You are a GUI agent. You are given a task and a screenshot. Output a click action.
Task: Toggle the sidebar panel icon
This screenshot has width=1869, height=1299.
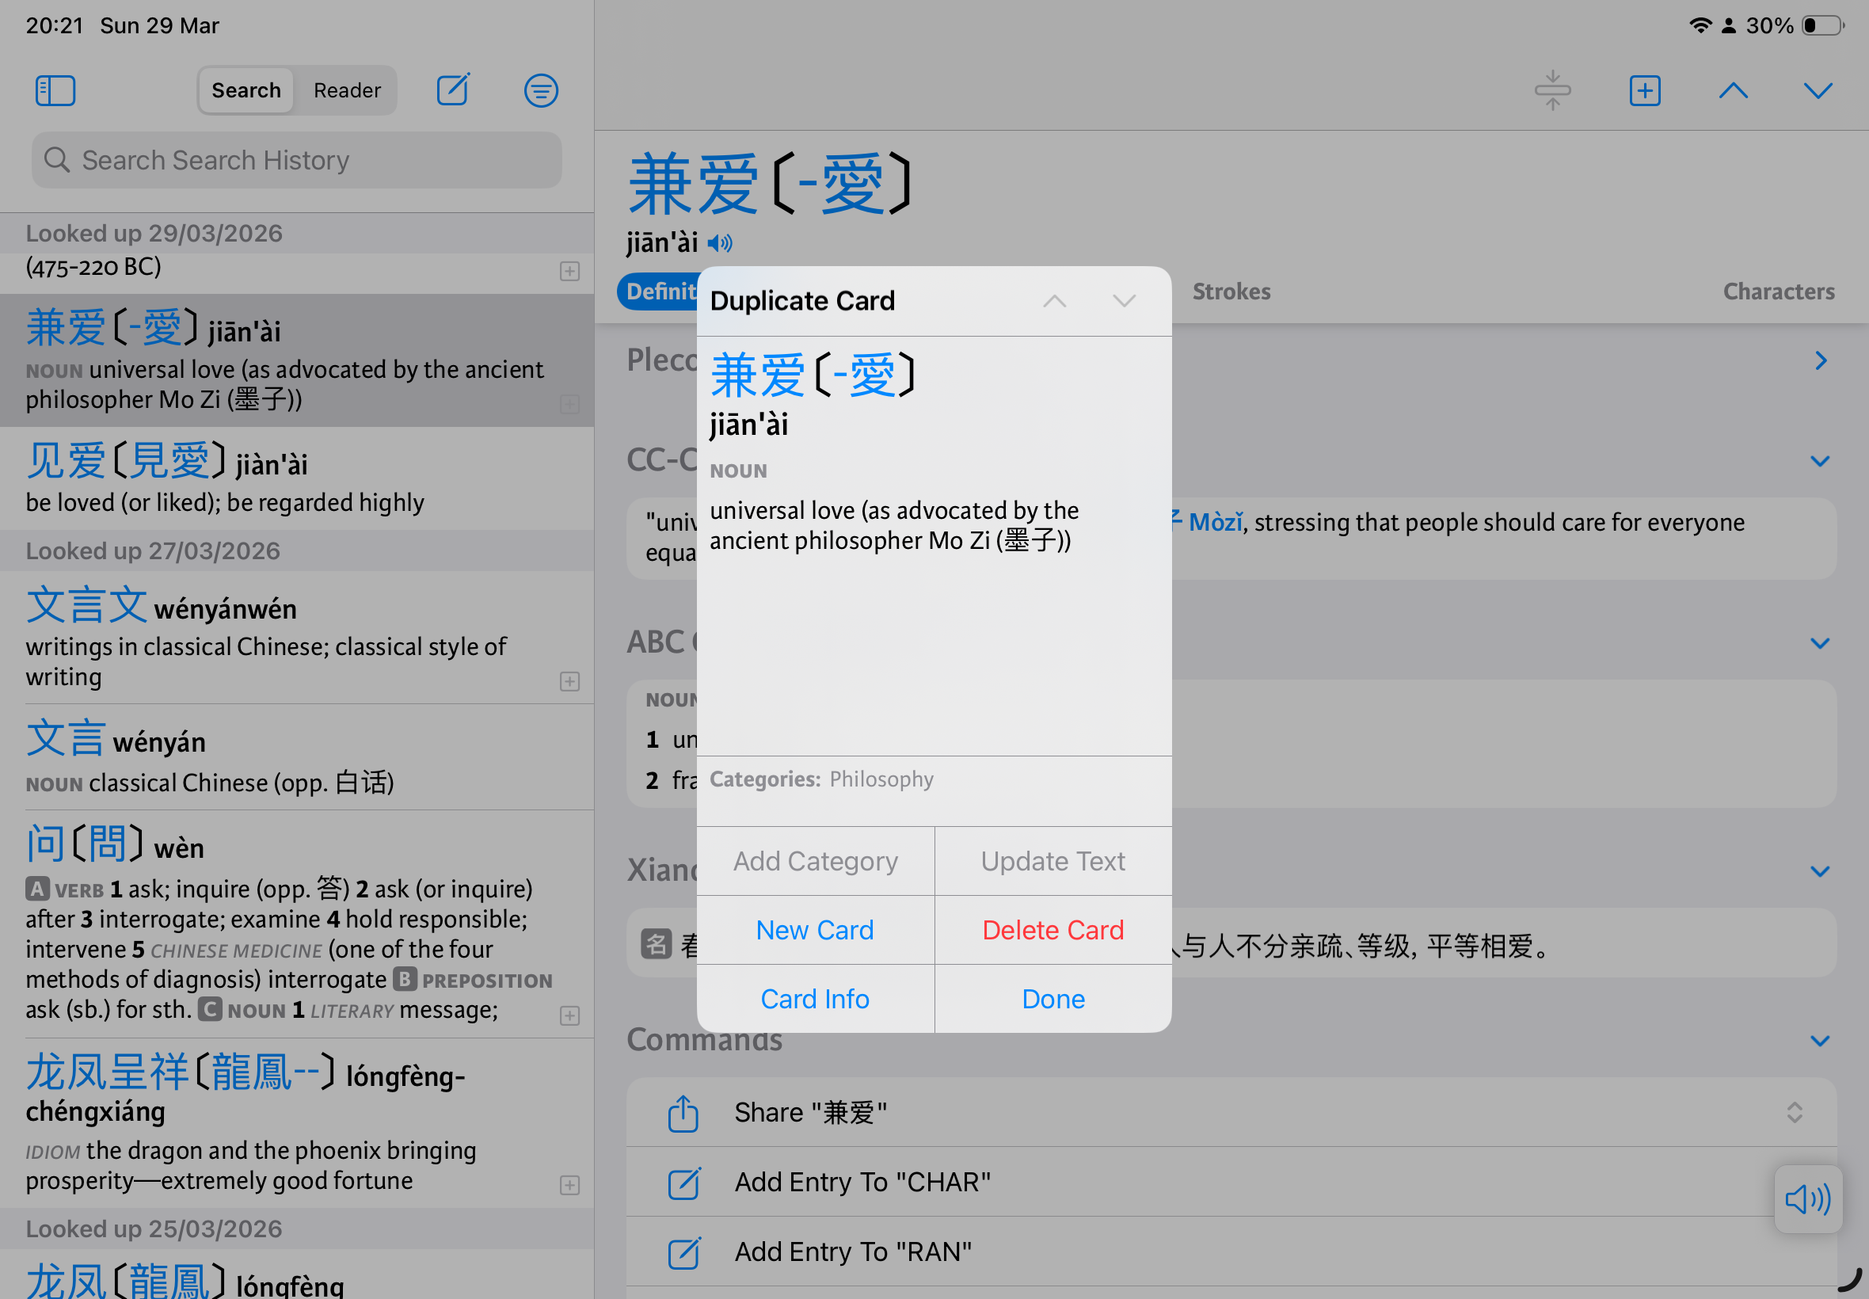click(55, 90)
